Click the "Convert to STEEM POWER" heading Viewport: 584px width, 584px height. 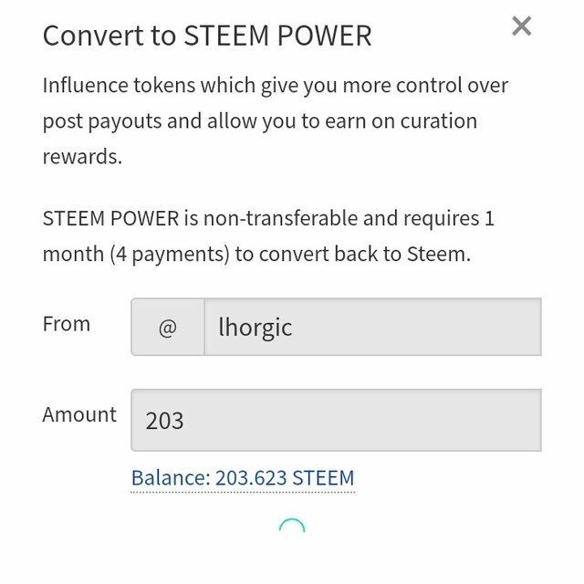pos(207,36)
